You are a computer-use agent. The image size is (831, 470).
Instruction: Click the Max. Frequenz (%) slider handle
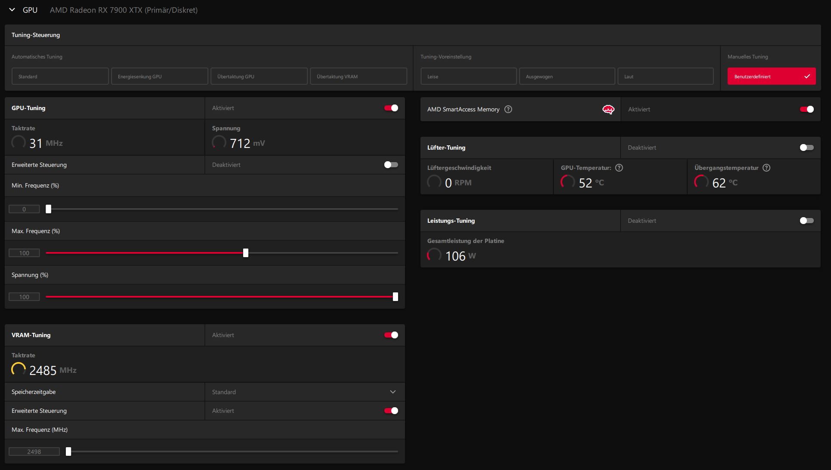coord(246,253)
